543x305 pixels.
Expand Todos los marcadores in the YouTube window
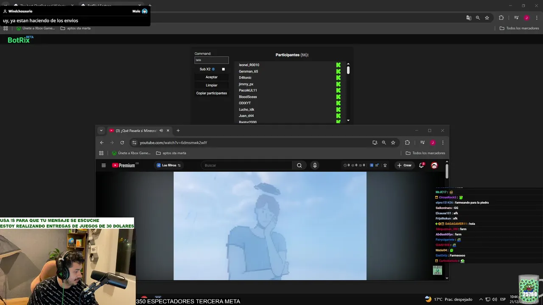[425, 153]
